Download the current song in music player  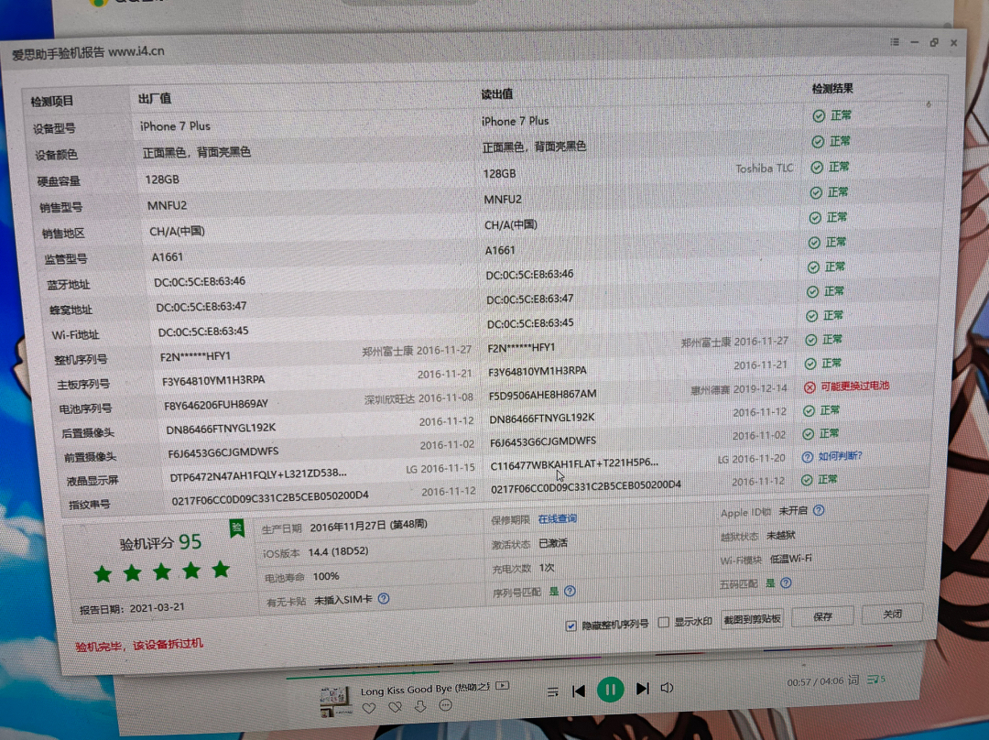pos(420,706)
